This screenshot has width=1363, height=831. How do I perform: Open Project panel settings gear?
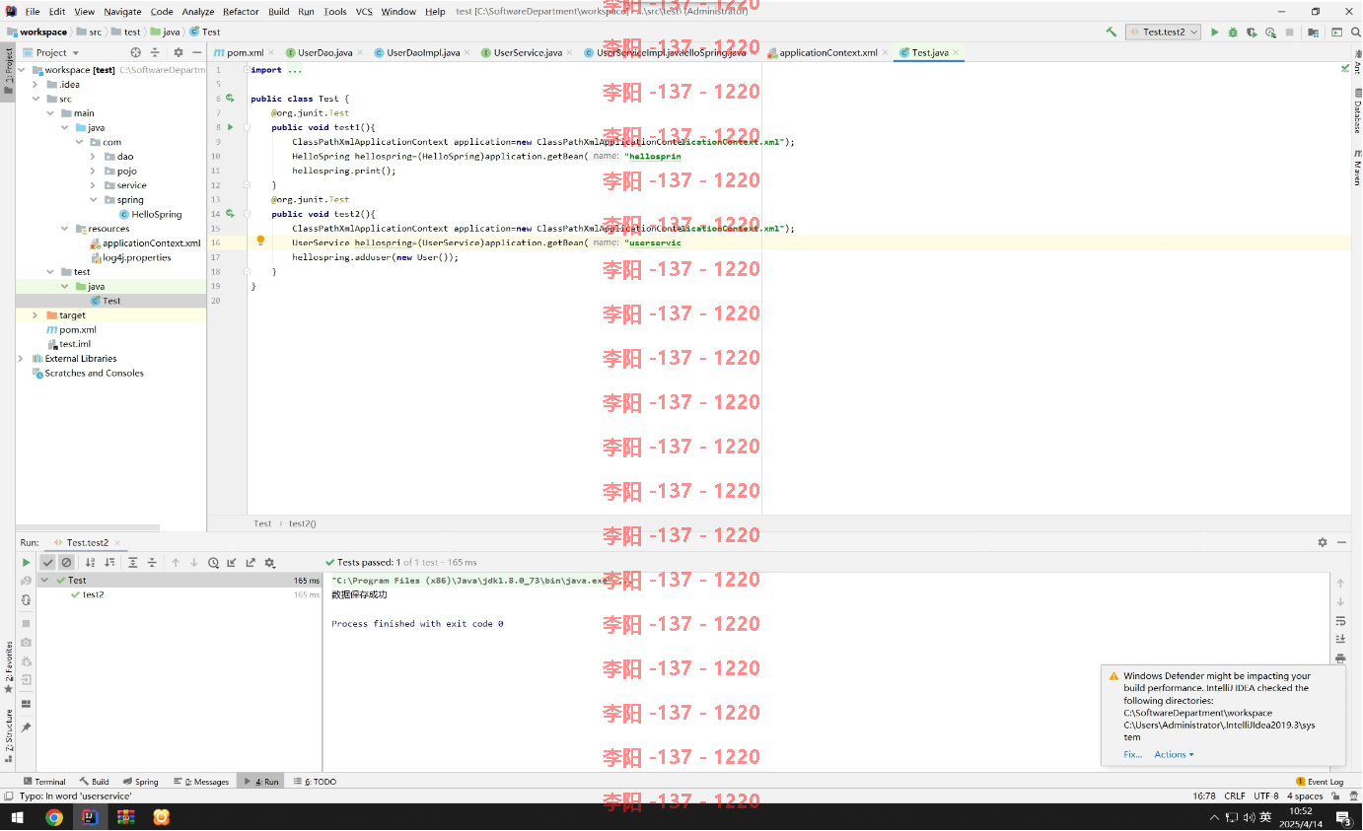(179, 52)
